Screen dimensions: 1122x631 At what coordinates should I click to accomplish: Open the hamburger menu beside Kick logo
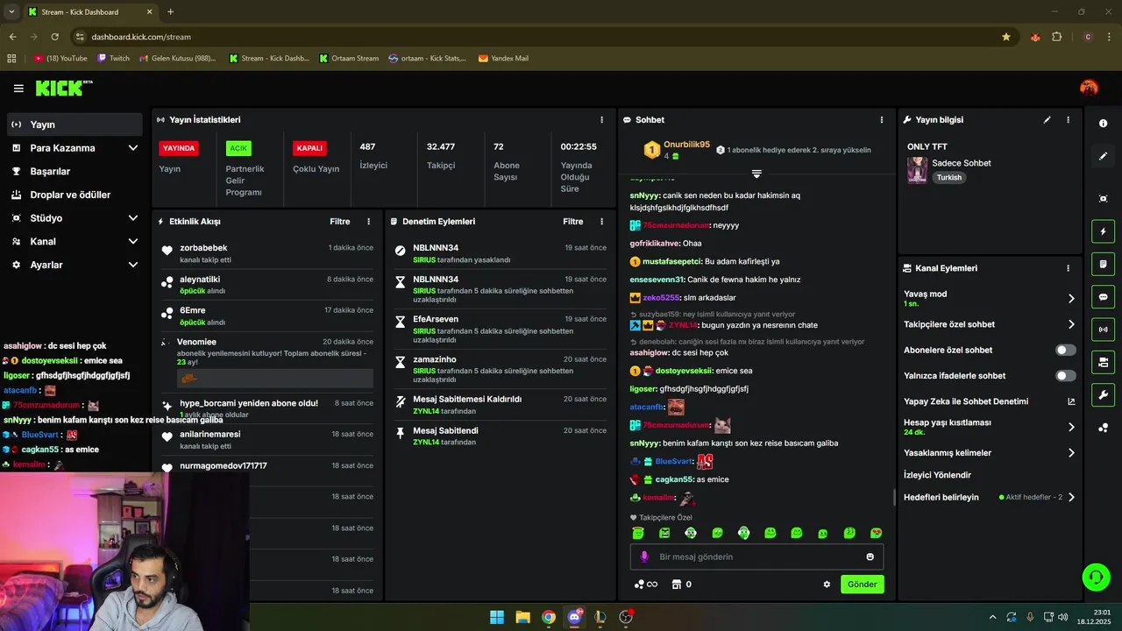point(18,89)
